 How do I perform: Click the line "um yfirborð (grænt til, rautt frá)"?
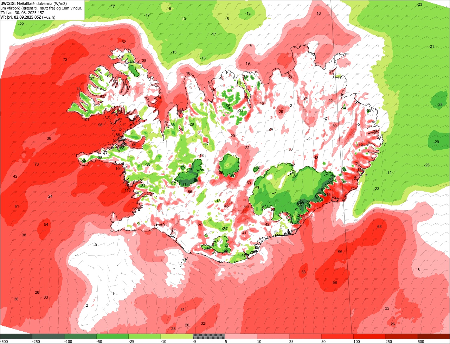(28, 8)
